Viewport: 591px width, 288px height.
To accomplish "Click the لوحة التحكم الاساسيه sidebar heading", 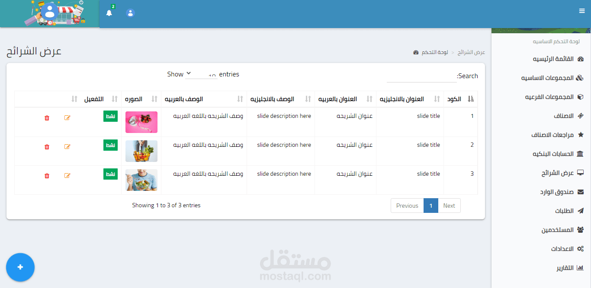I will (556, 41).
